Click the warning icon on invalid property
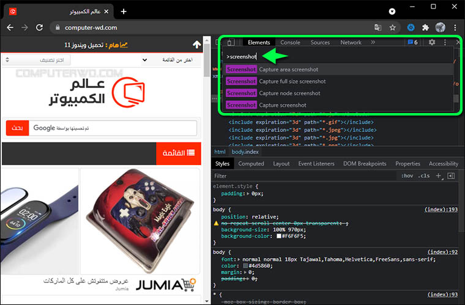 pyautogui.click(x=216, y=223)
